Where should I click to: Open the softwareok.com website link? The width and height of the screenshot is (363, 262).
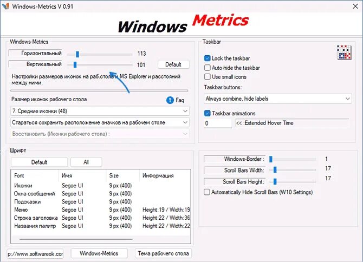coord(35,254)
